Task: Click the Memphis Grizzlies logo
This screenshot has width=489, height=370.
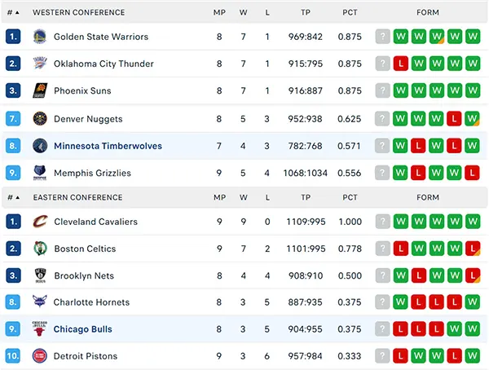Action: pos(40,173)
